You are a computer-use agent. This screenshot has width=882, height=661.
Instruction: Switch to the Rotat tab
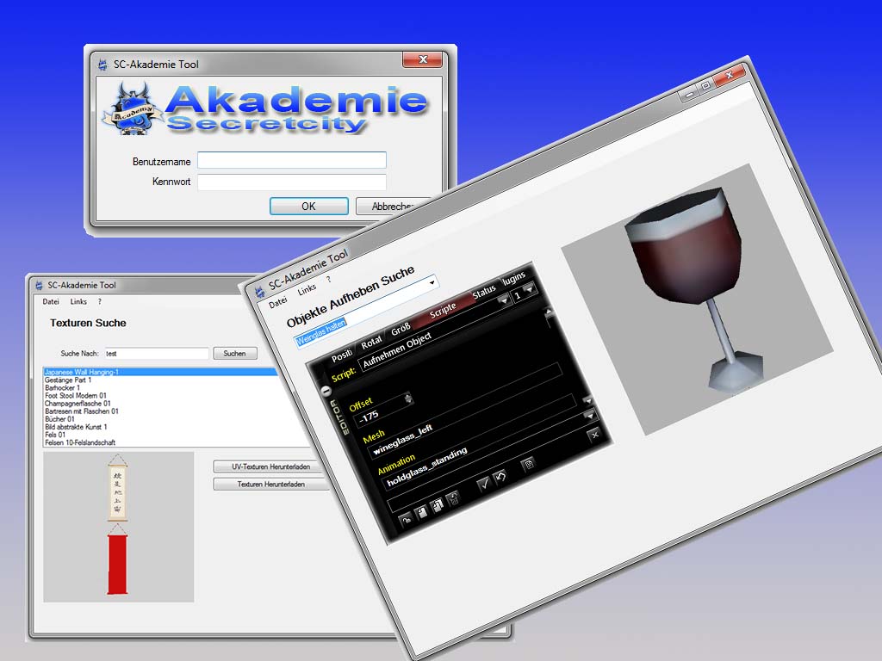[x=370, y=343]
